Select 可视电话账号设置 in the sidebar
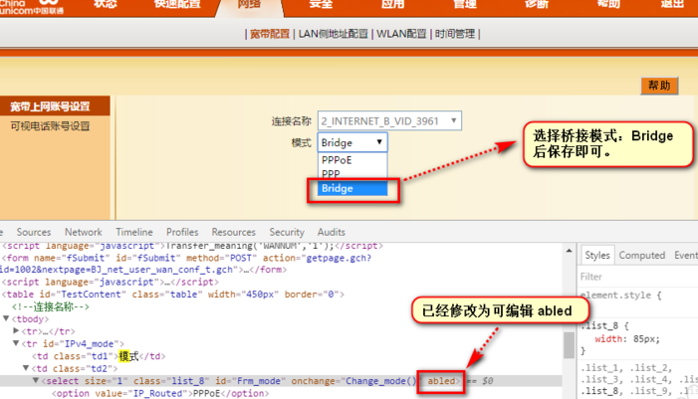Viewport: 698px width, 399px height. tap(51, 126)
